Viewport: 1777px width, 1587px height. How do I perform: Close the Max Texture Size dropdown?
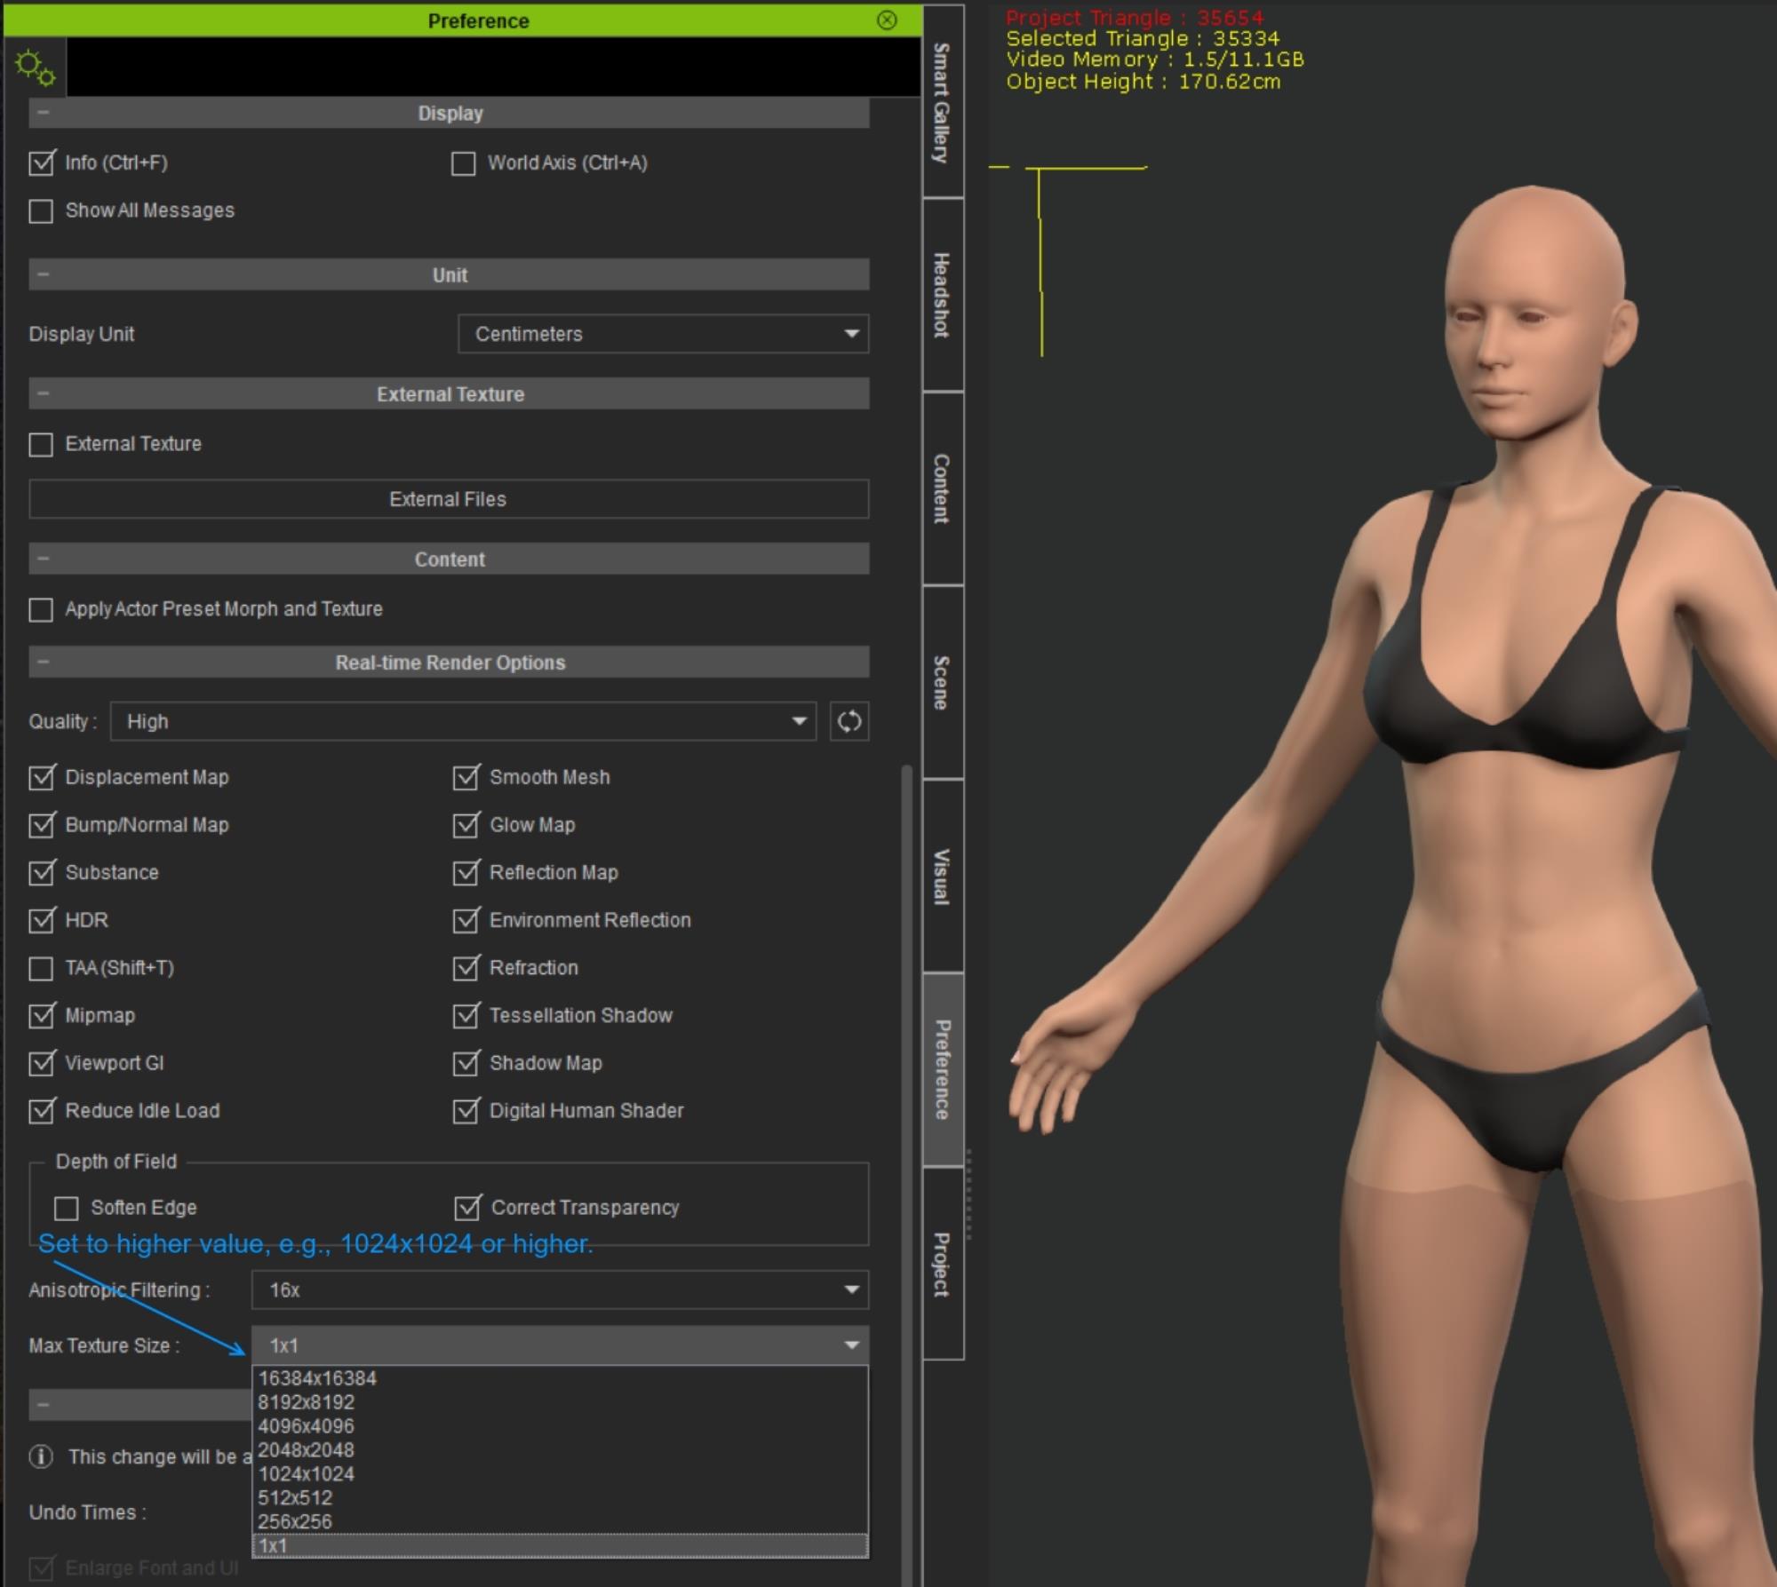pyautogui.click(x=560, y=1345)
